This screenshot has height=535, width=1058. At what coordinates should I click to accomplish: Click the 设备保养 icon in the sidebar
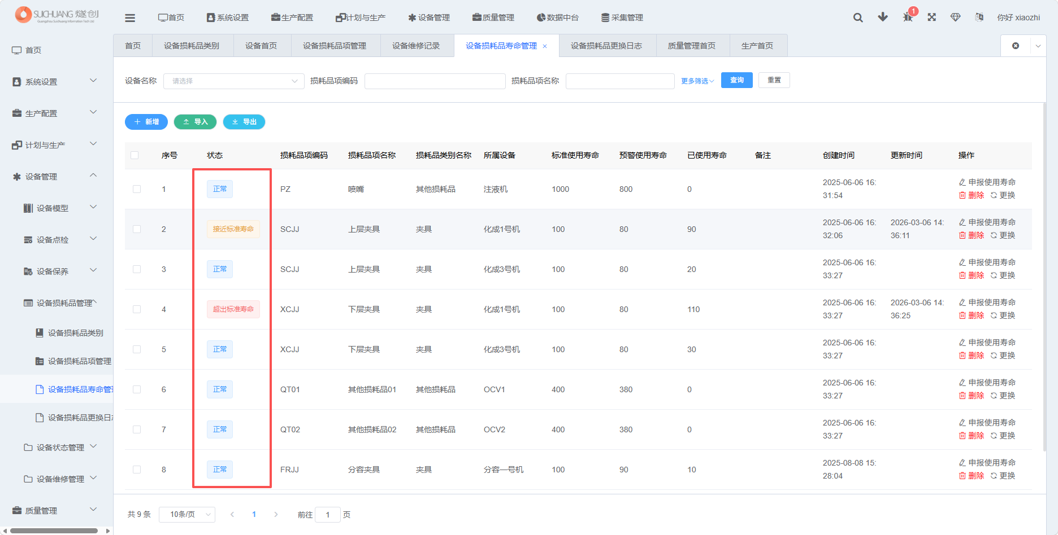tap(28, 271)
